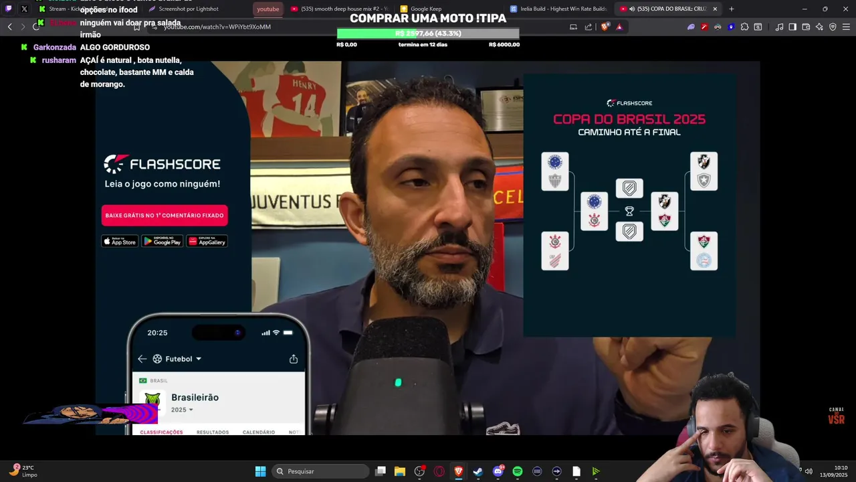Click the page reload button
The width and height of the screenshot is (856, 482).
pos(36,27)
